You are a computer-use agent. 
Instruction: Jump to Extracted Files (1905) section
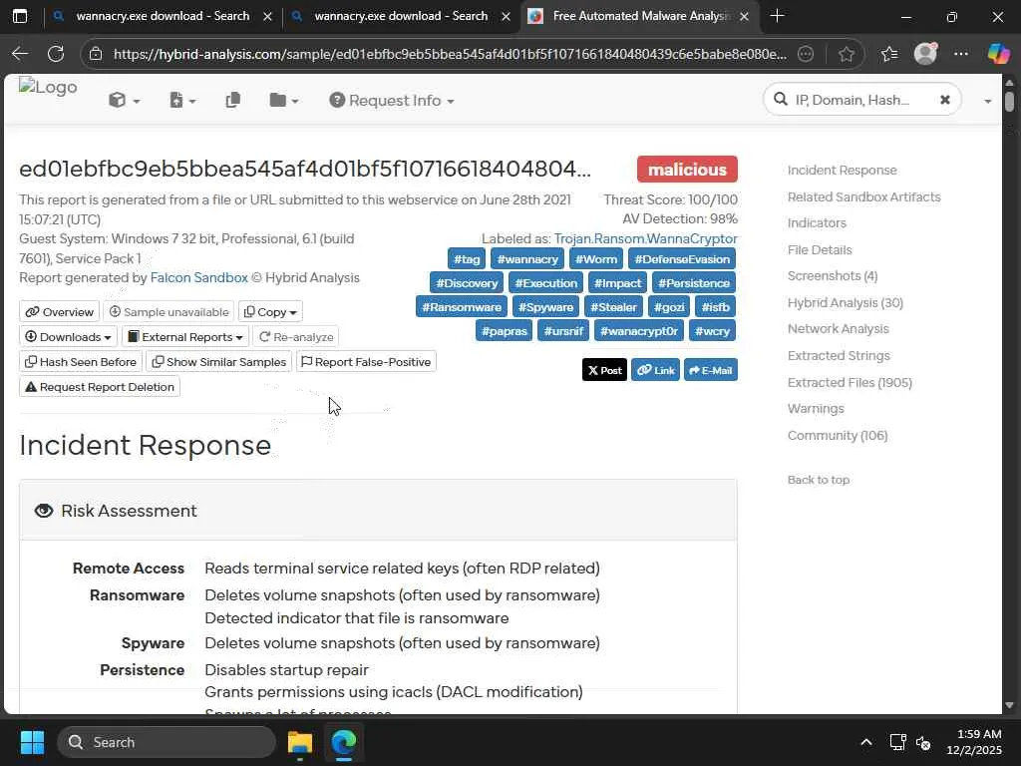click(x=850, y=382)
